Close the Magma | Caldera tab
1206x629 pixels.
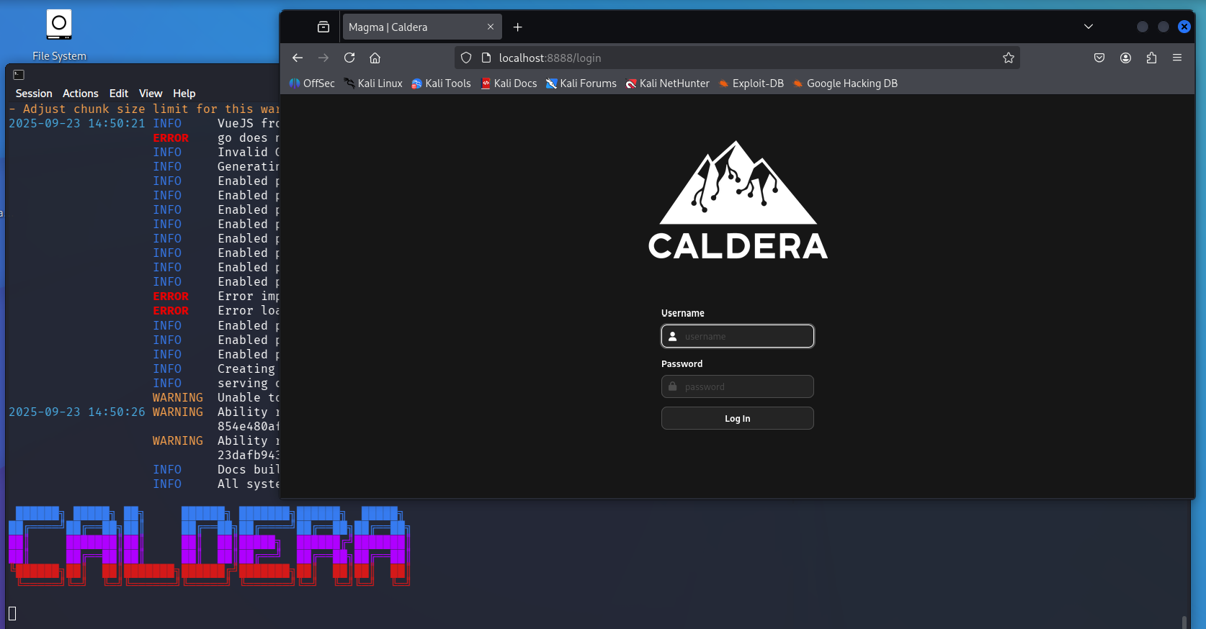[x=491, y=27]
